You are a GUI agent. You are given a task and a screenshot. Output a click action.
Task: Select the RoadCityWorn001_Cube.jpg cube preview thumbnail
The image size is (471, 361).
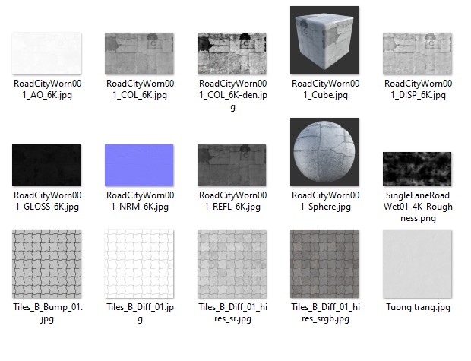324,40
